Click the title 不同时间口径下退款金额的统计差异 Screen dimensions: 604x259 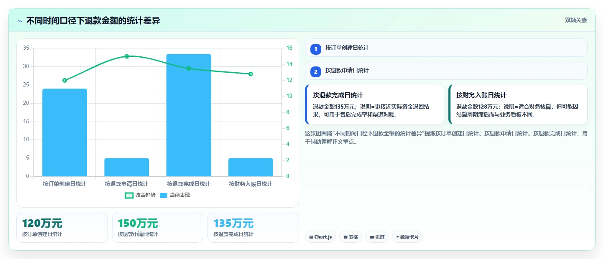tap(93, 21)
